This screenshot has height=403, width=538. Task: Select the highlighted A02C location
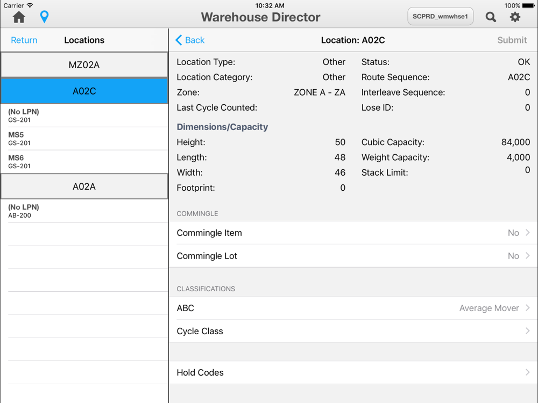tap(84, 91)
